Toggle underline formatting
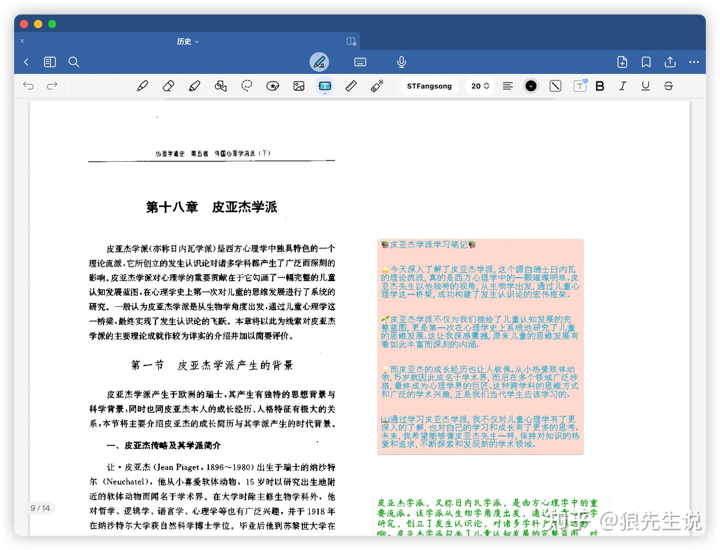Image resolution: width=720 pixels, height=550 pixels. 646,86
